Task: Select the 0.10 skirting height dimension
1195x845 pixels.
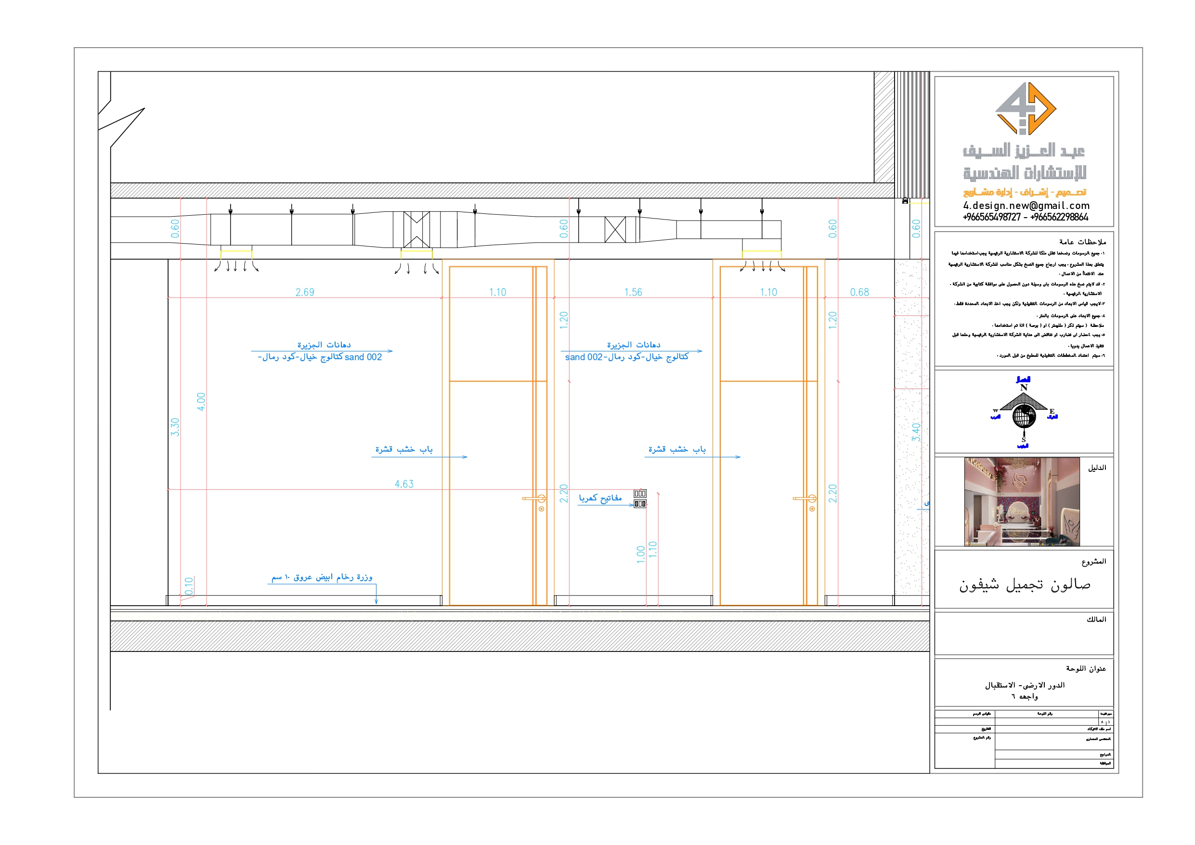Action: [x=189, y=585]
